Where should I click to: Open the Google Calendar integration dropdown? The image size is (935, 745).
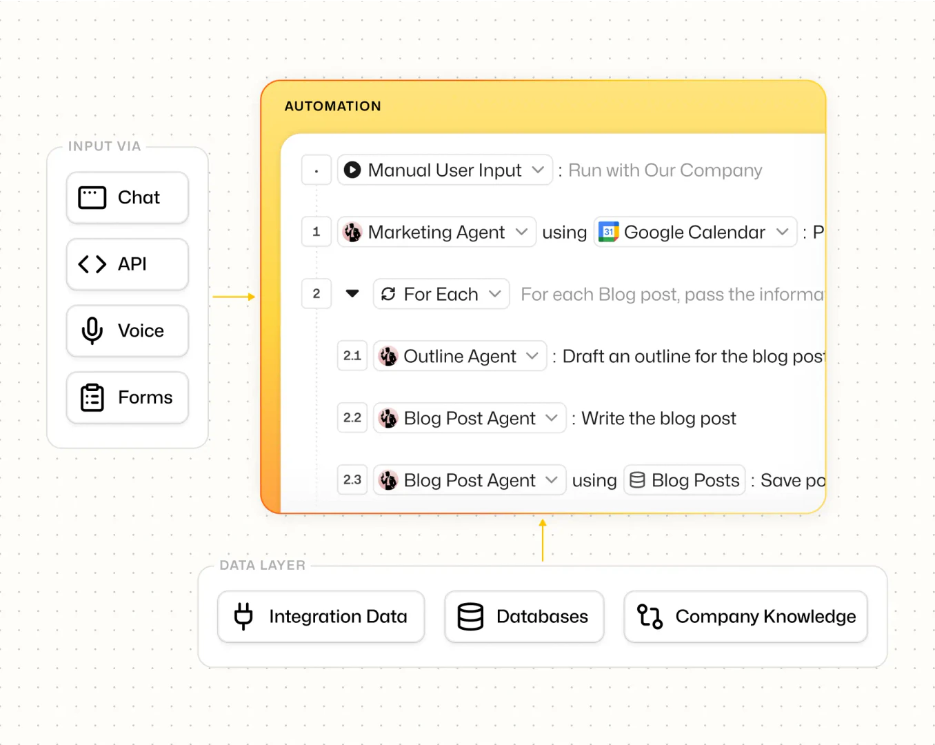coord(782,232)
